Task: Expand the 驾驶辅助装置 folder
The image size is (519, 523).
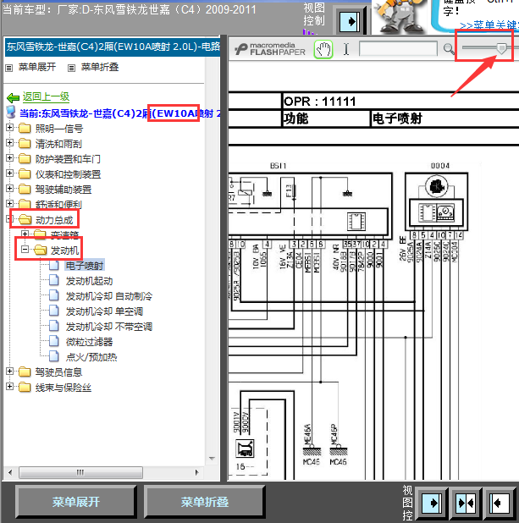Action: 9,189
